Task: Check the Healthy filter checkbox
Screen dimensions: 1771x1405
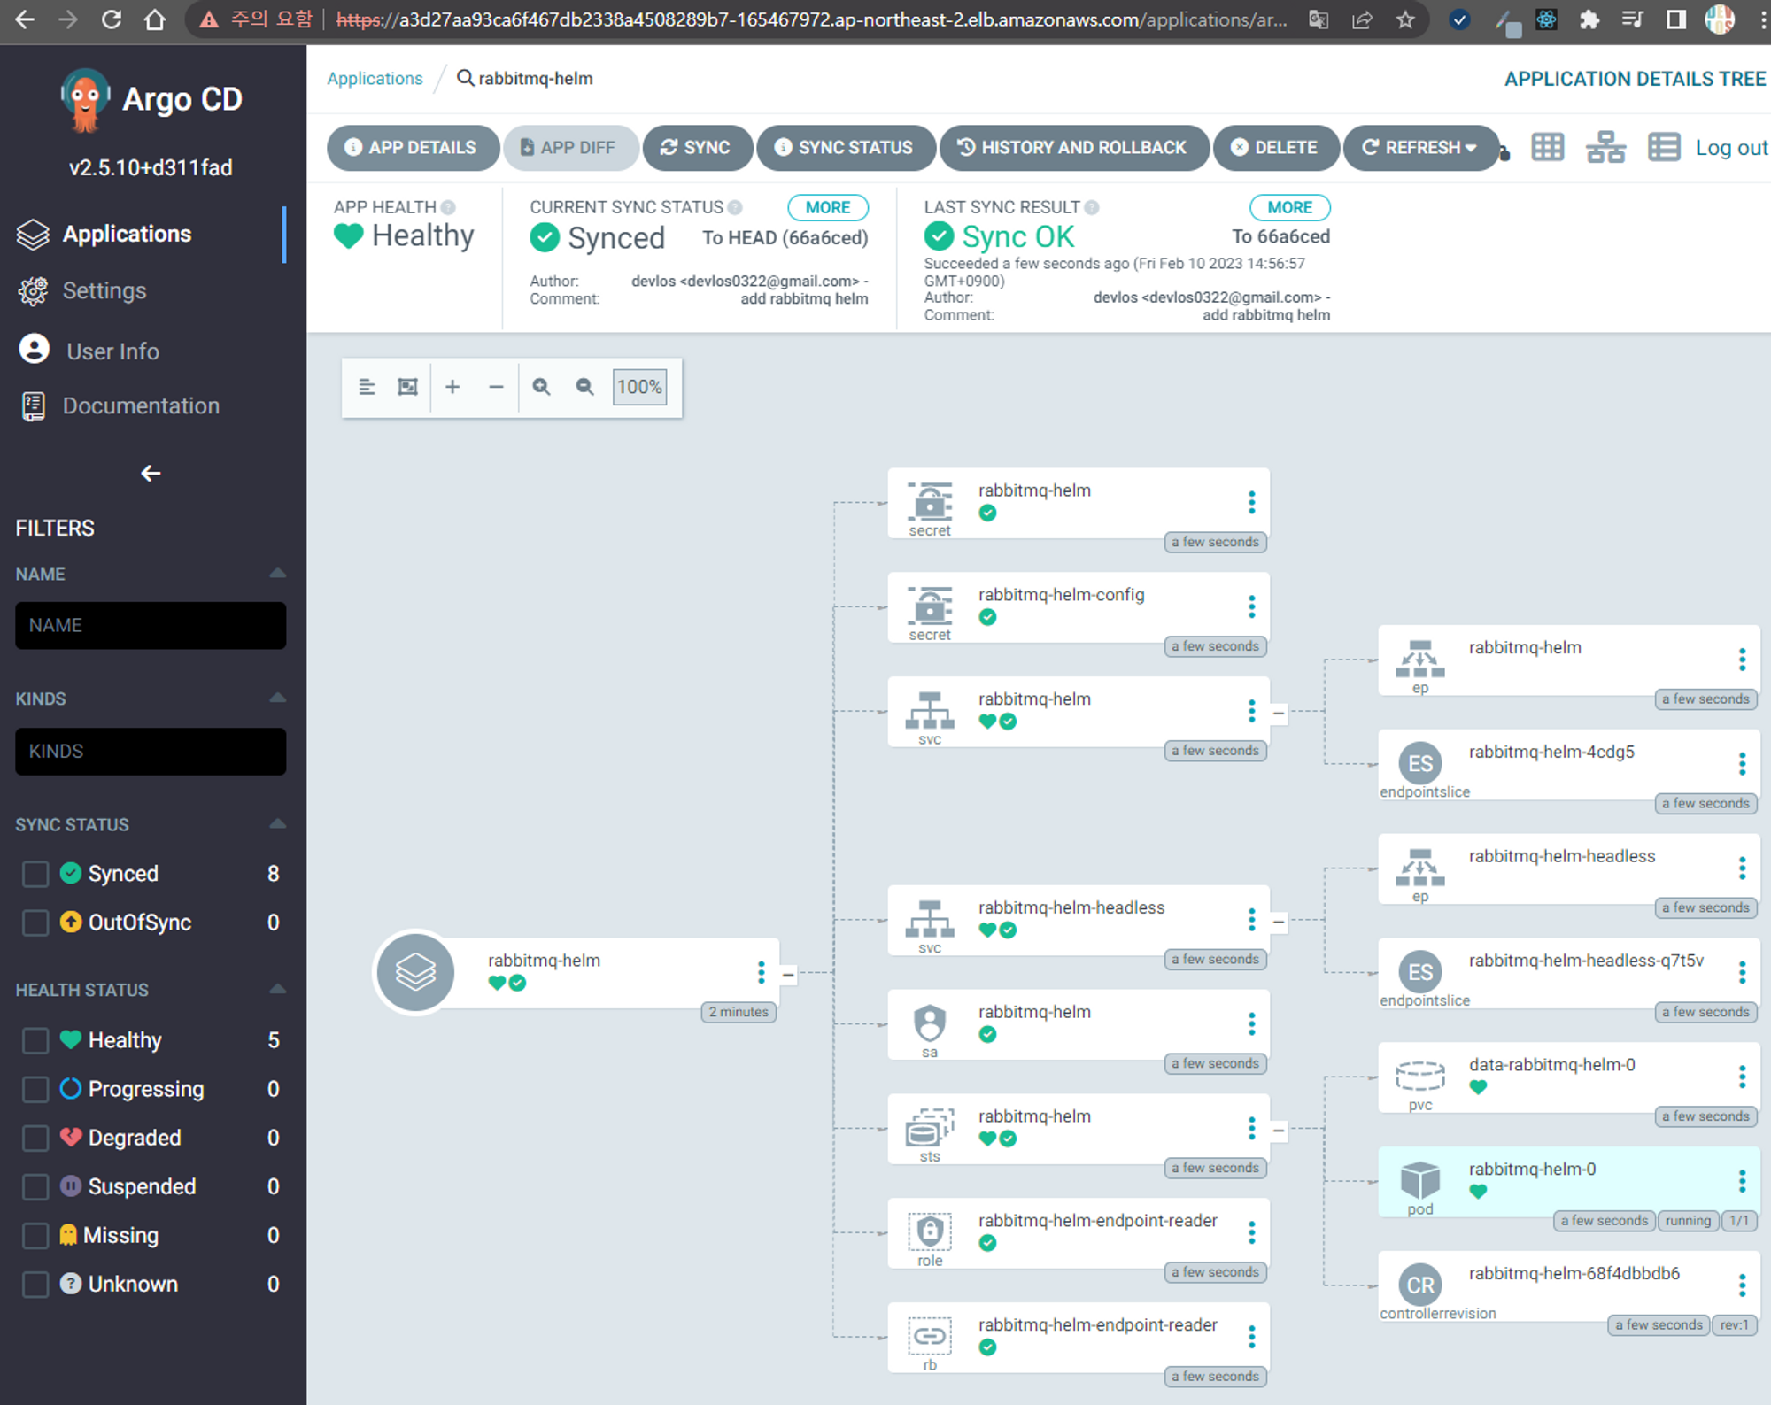Action: click(35, 1040)
